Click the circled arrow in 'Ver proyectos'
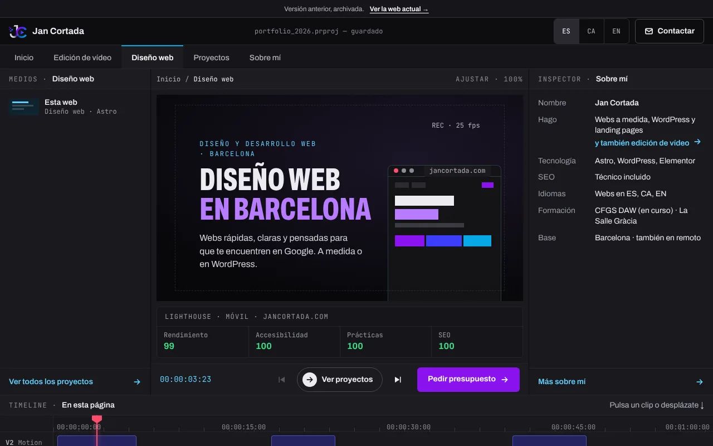The image size is (713, 446). [310, 380]
